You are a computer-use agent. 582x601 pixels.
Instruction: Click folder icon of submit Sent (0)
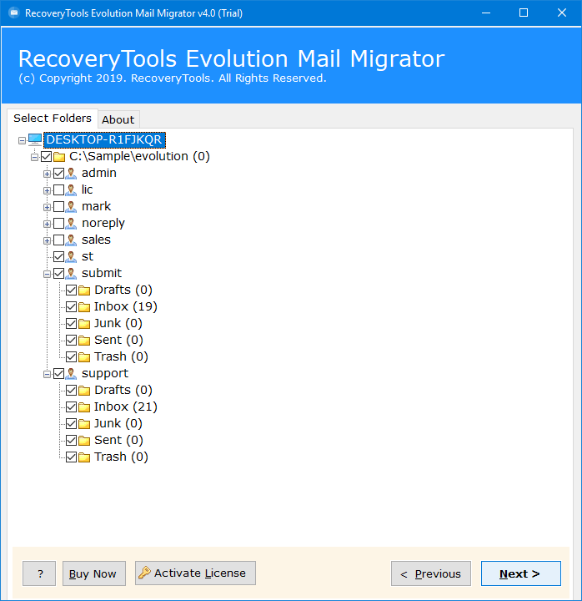tap(84, 341)
